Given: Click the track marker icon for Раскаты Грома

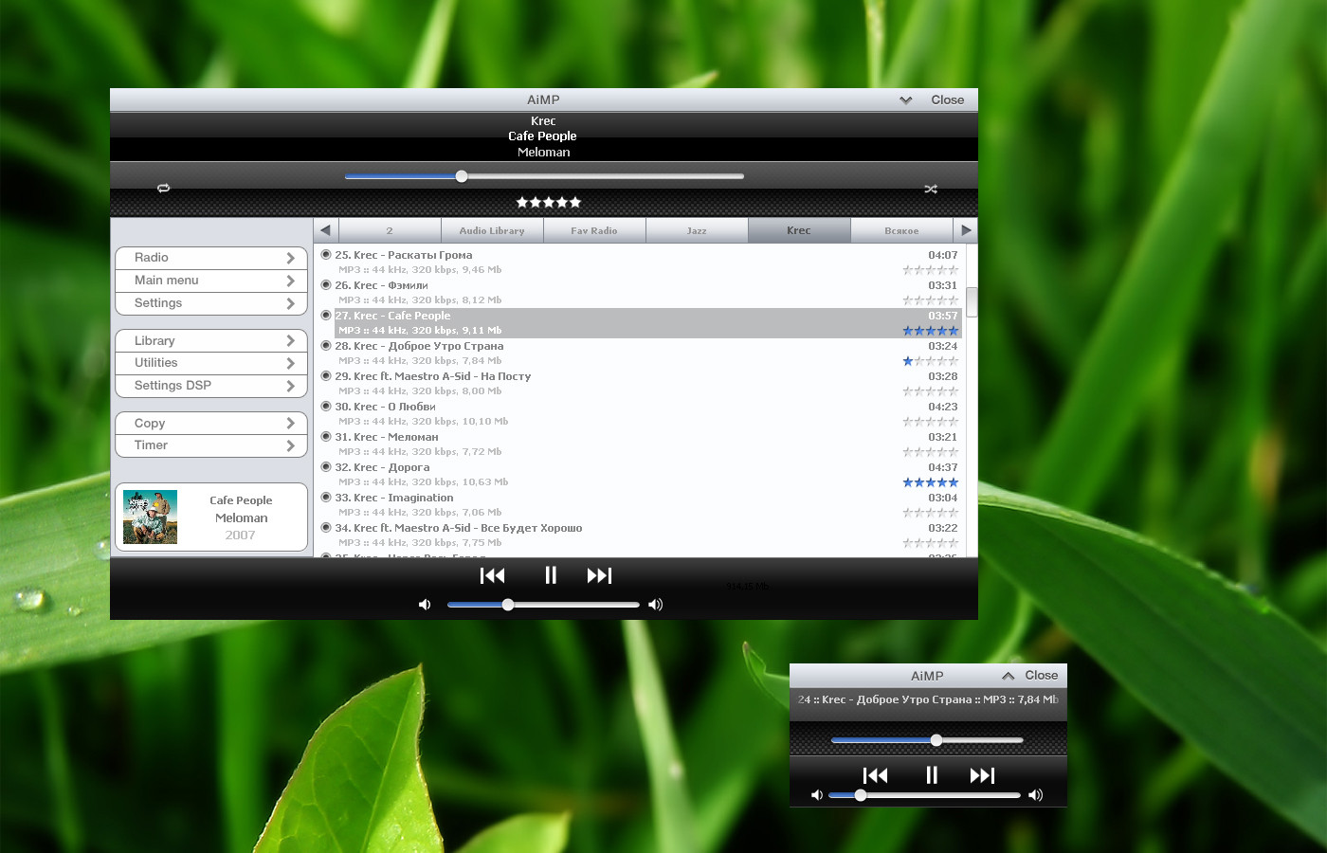Looking at the screenshot, I should [x=326, y=255].
